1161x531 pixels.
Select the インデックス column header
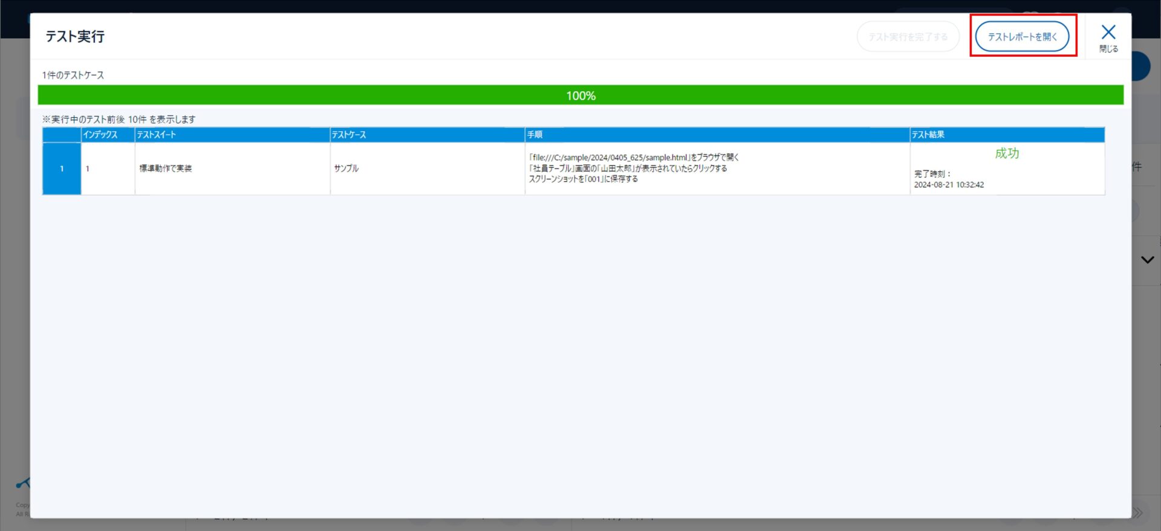click(108, 135)
